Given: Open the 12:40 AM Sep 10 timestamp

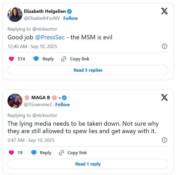Looking at the screenshot, I should (32, 47).
